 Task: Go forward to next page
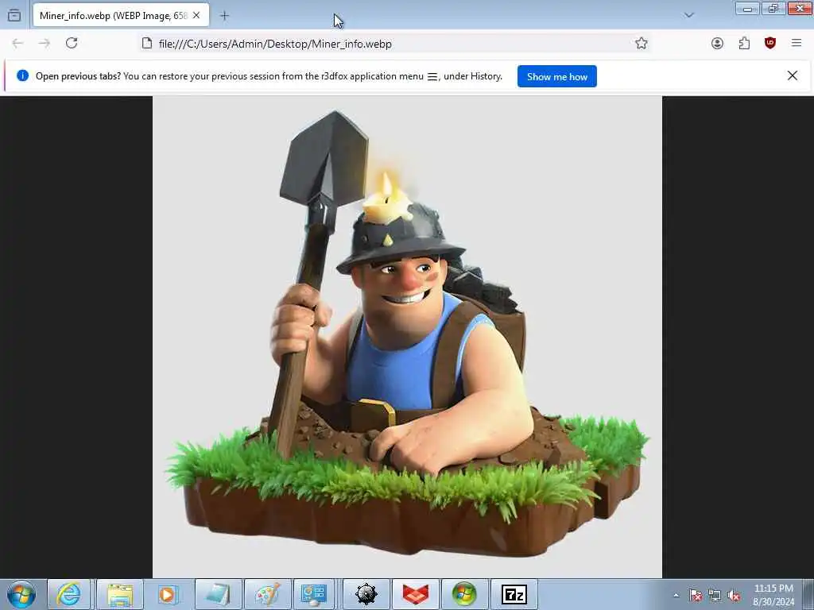[x=45, y=44]
